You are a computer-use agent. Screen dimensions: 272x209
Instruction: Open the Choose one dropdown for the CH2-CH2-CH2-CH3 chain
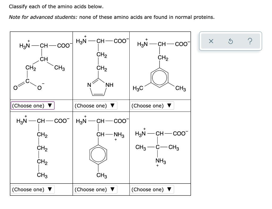[32, 190]
